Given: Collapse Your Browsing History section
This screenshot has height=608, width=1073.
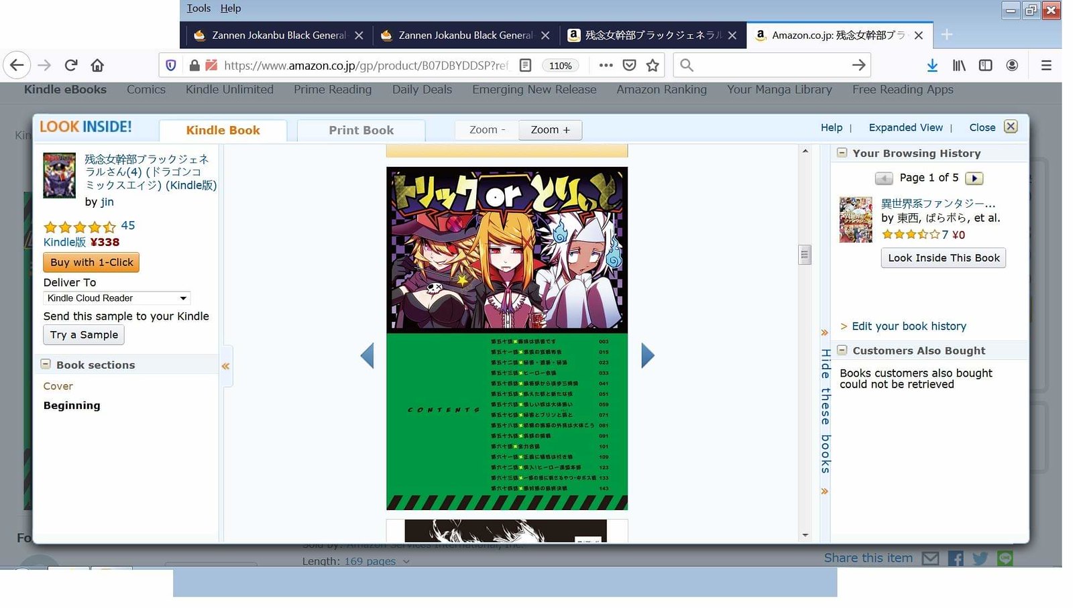Looking at the screenshot, I should coord(842,153).
